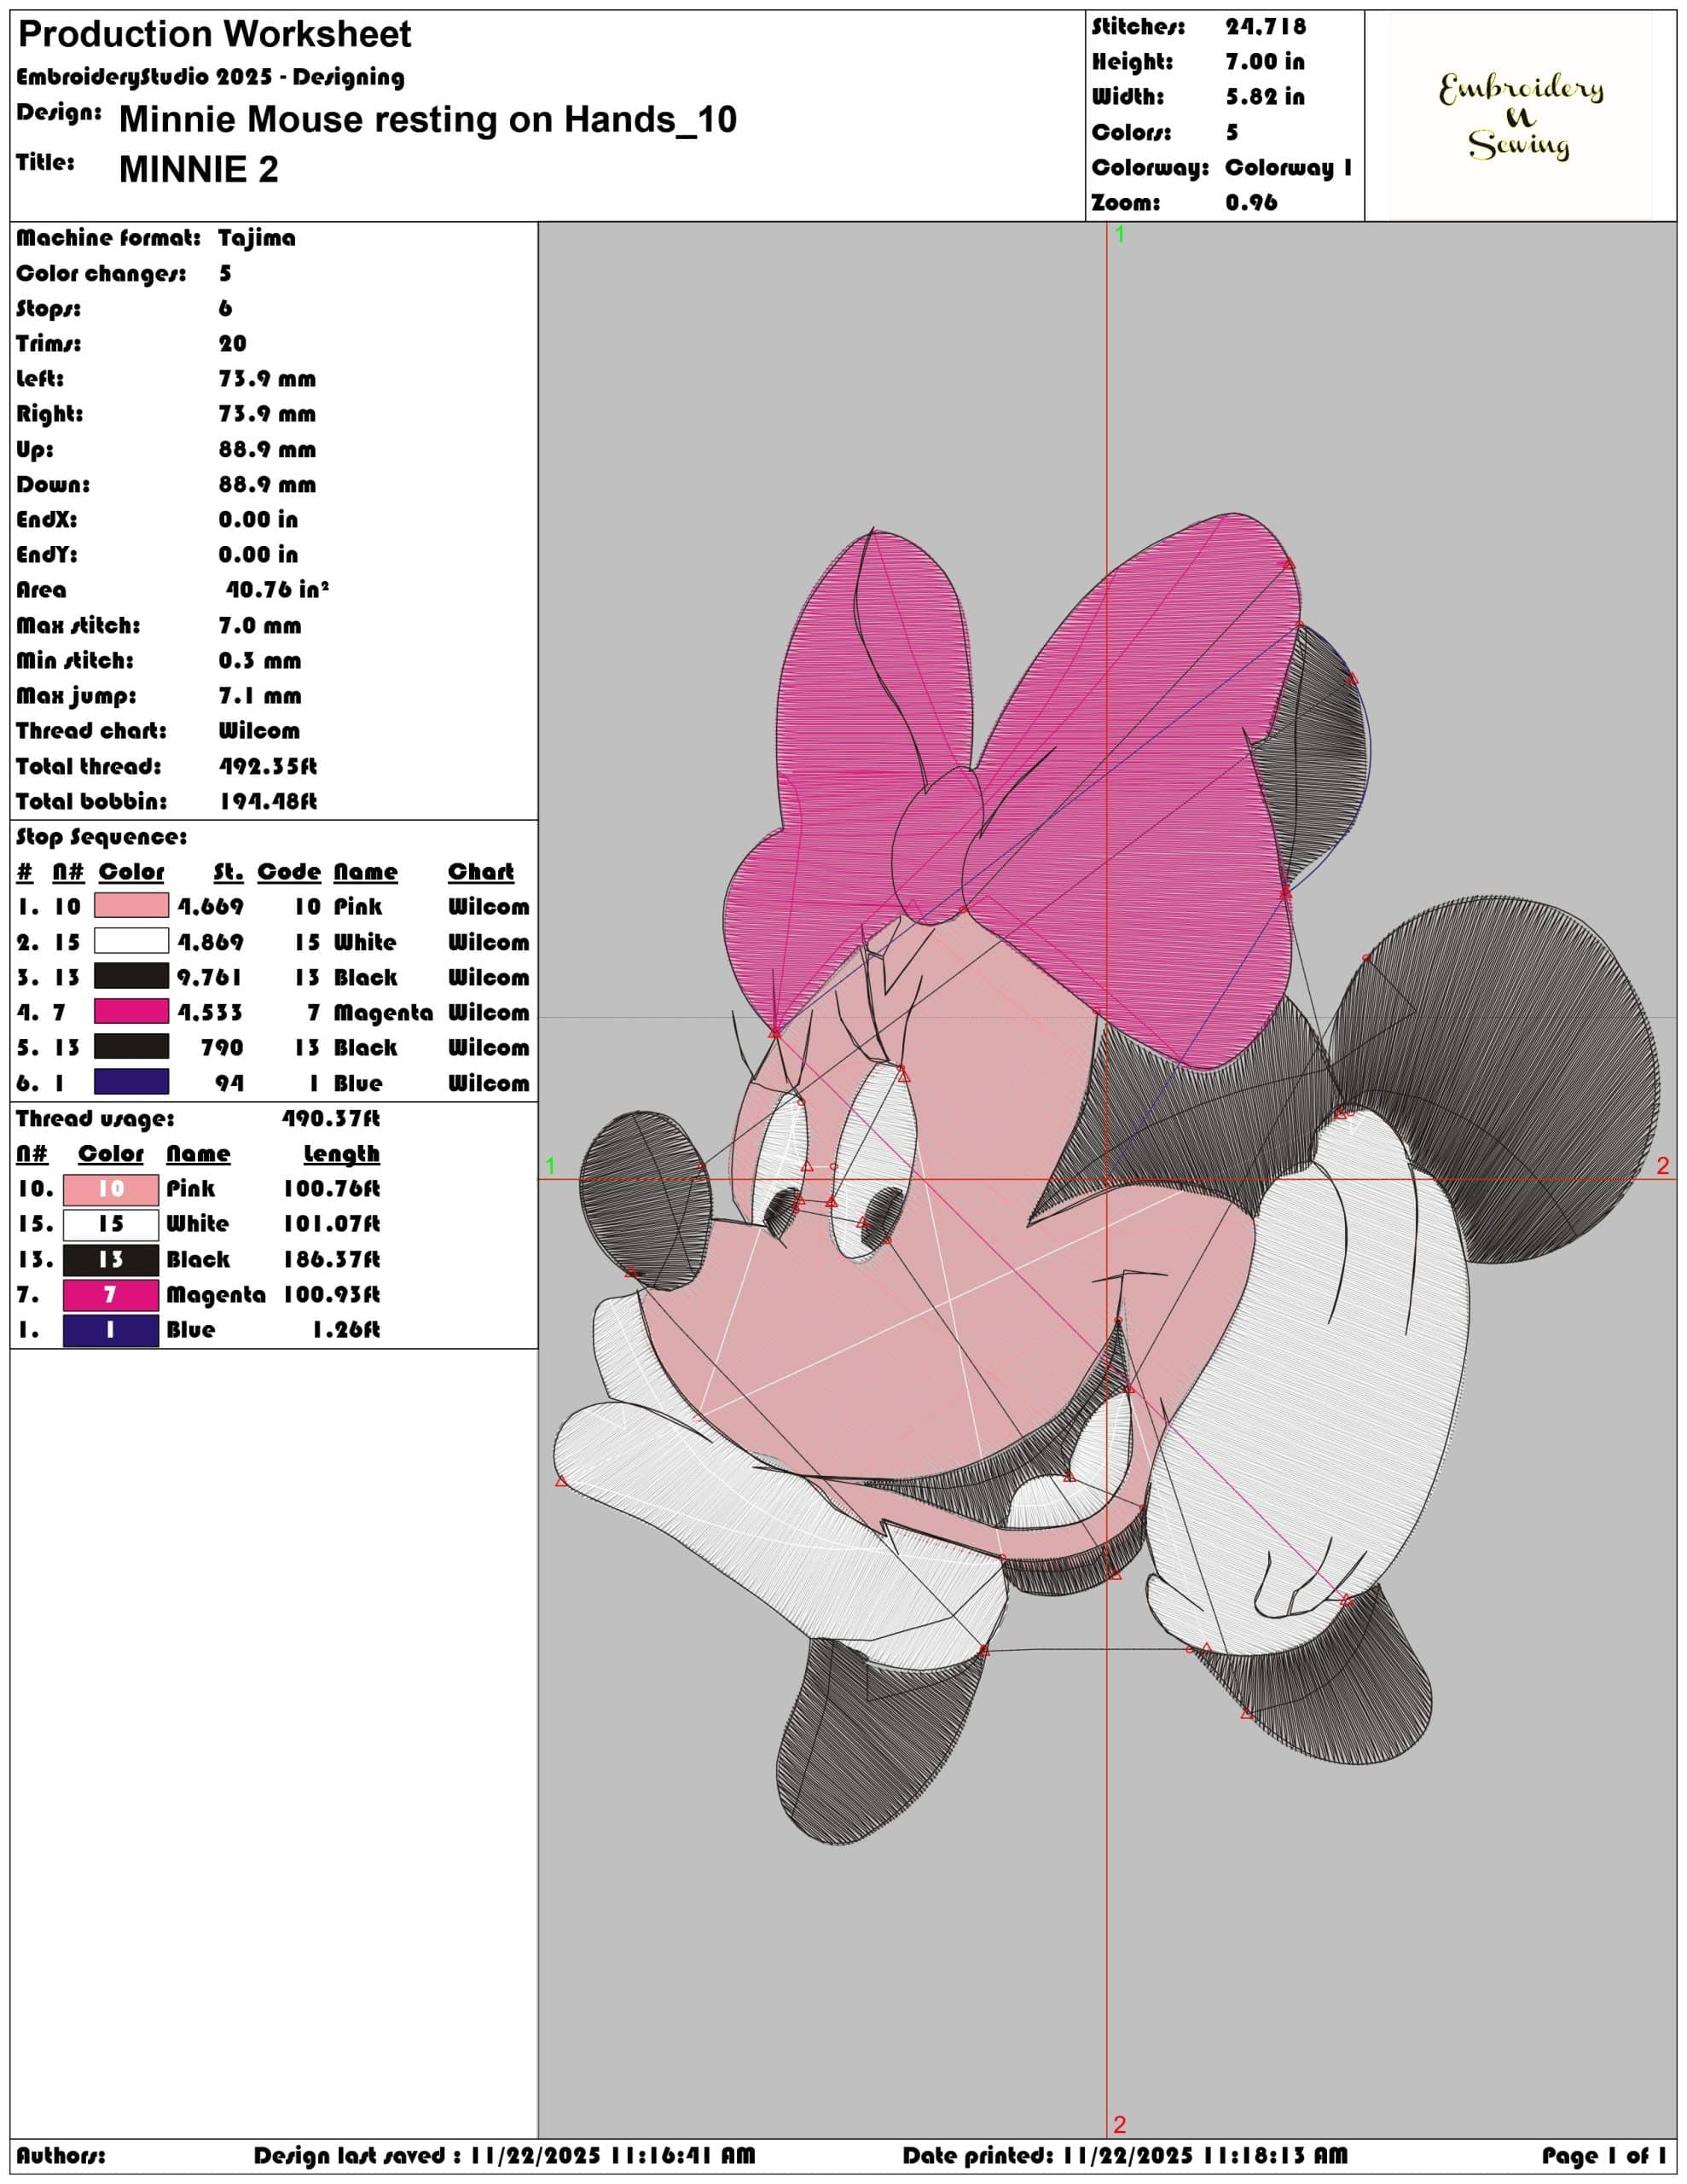1687x2184 pixels.
Task: Click the 'Code' column header in Stop Sequence
Action: 289,871
